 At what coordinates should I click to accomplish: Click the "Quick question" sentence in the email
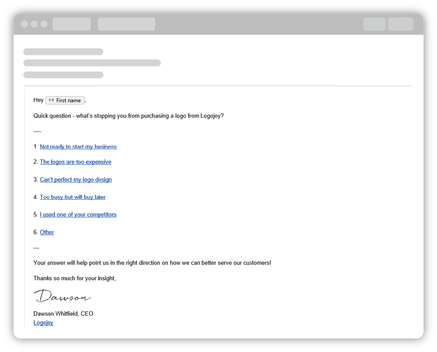click(129, 116)
